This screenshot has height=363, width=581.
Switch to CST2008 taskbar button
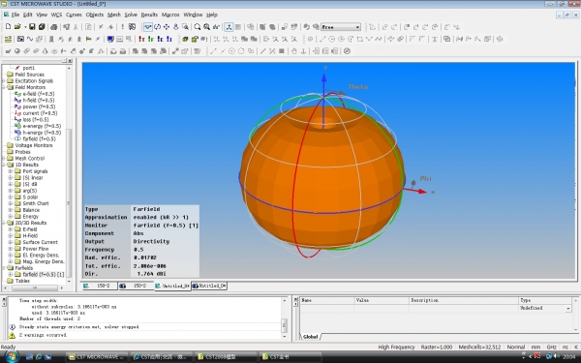tap(225, 356)
